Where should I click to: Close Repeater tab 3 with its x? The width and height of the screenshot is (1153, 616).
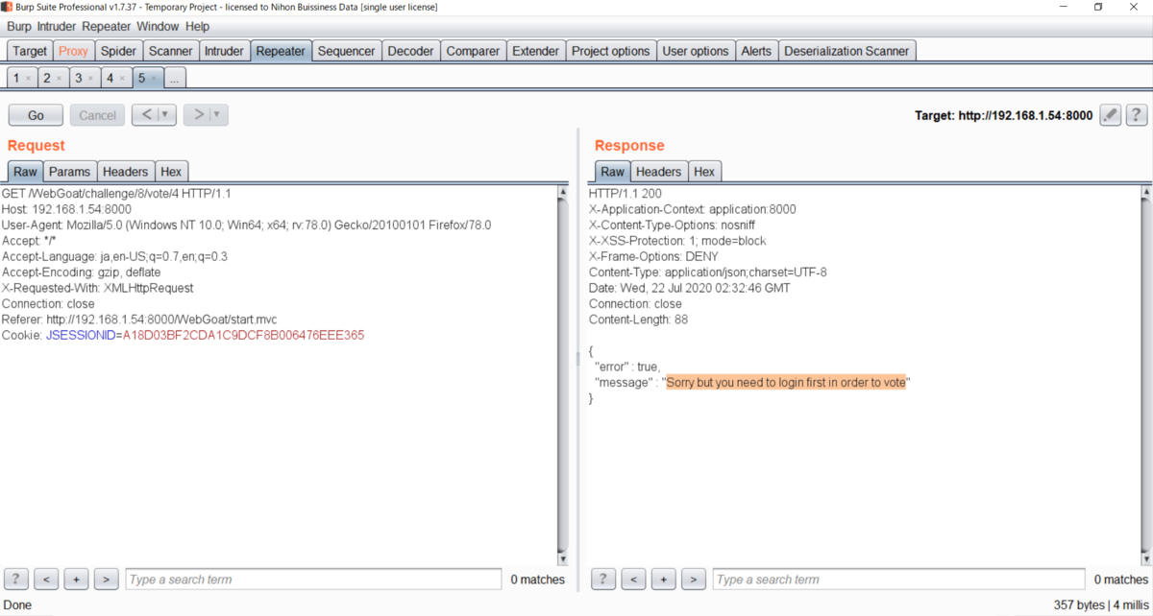tap(90, 79)
